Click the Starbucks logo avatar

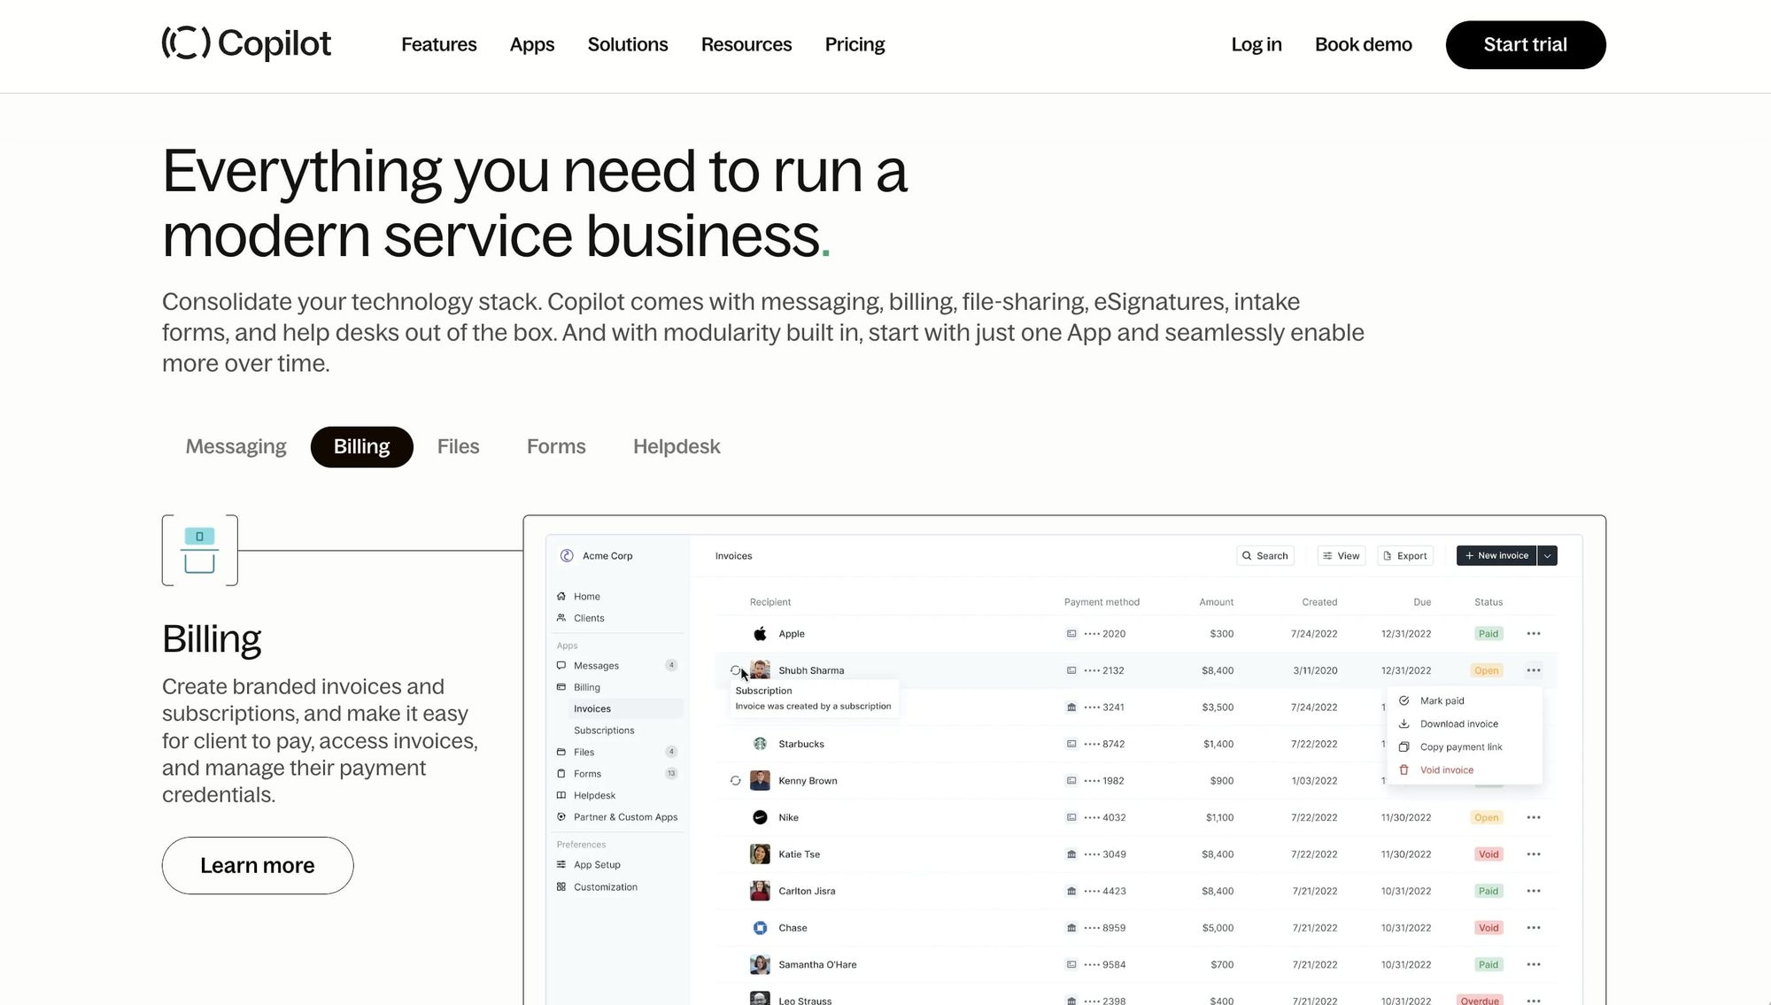click(760, 744)
